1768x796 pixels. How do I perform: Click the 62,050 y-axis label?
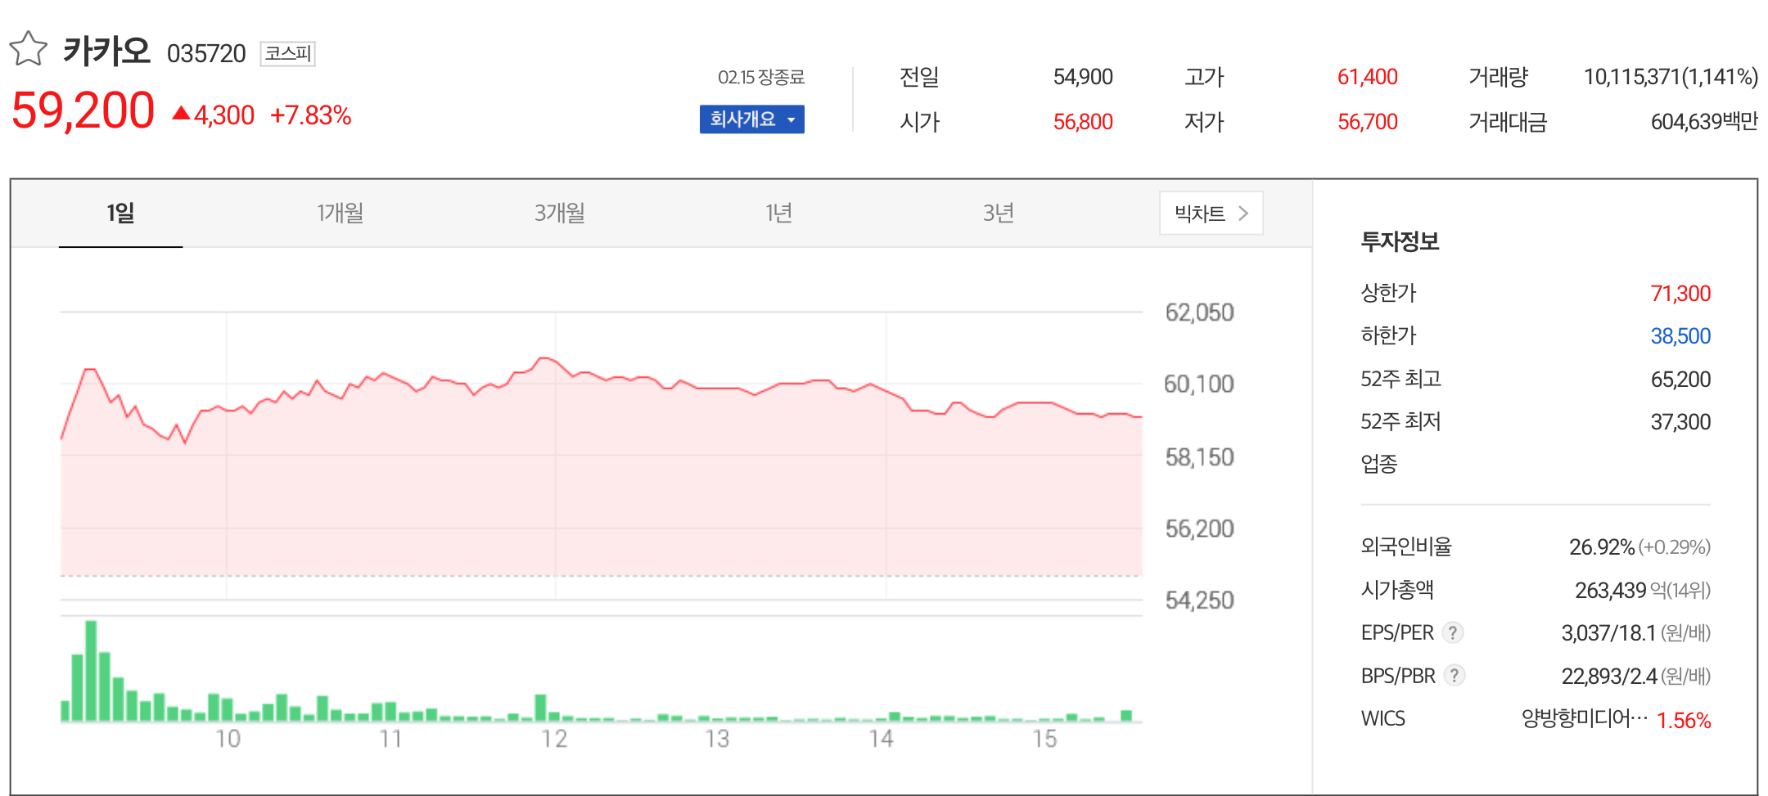[x=1199, y=313]
